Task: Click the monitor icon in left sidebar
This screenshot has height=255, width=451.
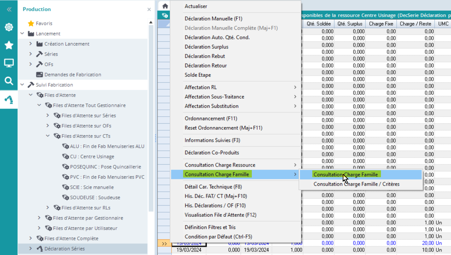Action: [x=9, y=63]
